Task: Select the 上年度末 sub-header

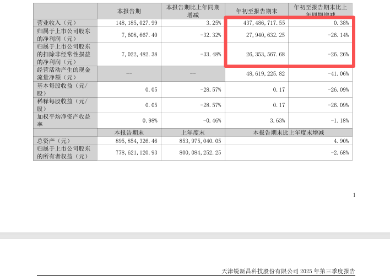Action: click(193, 132)
